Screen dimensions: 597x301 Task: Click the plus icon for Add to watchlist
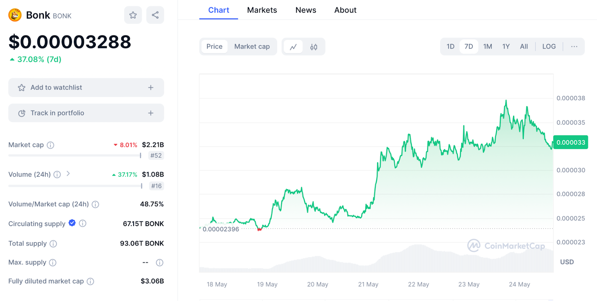pos(151,88)
